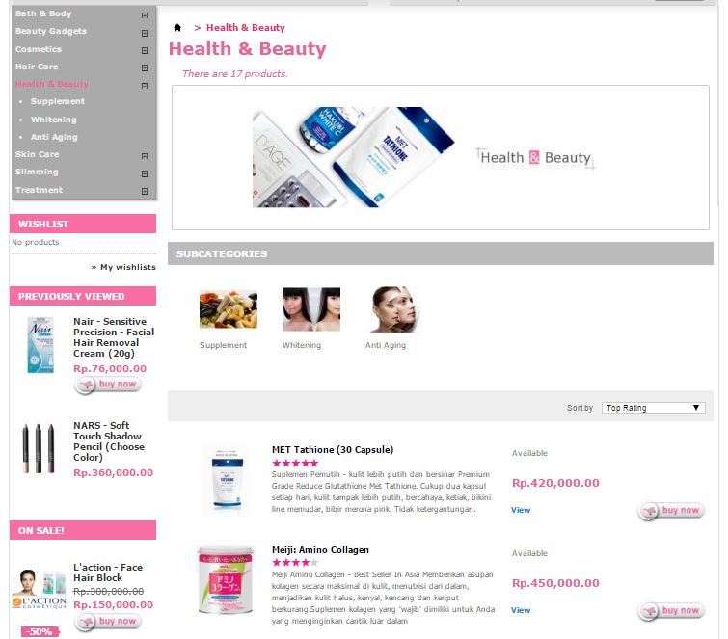728x639 pixels.
Task: Collapse the Health & Beauty category
Action: coord(145,86)
